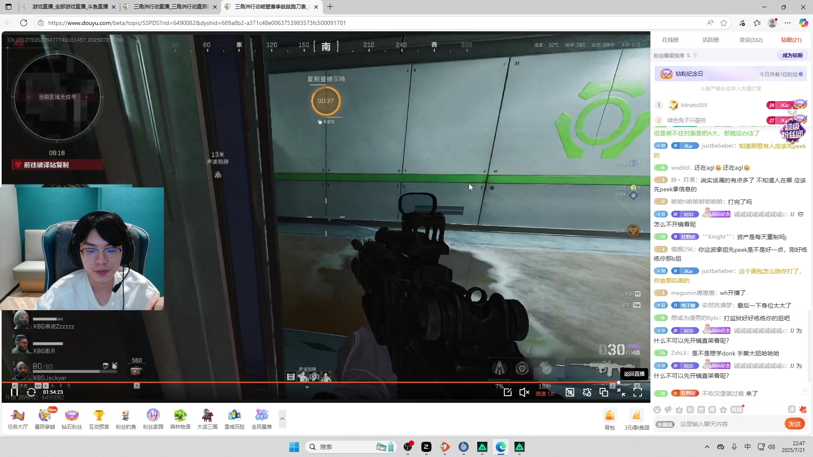Open 粉丝钓鱼 activity icon
This screenshot has width=813, height=457.
click(126, 419)
